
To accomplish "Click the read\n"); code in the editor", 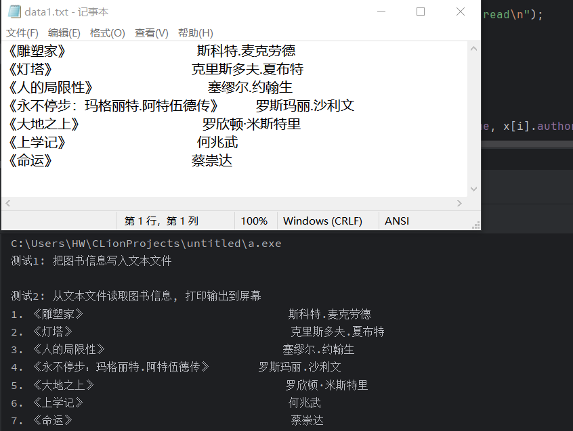I will point(513,14).
